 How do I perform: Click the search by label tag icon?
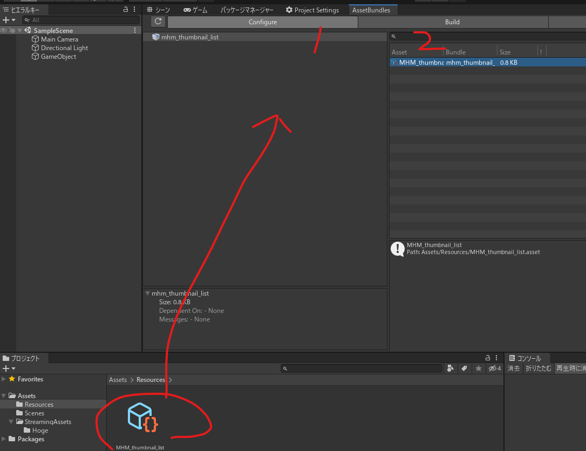(x=464, y=368)
